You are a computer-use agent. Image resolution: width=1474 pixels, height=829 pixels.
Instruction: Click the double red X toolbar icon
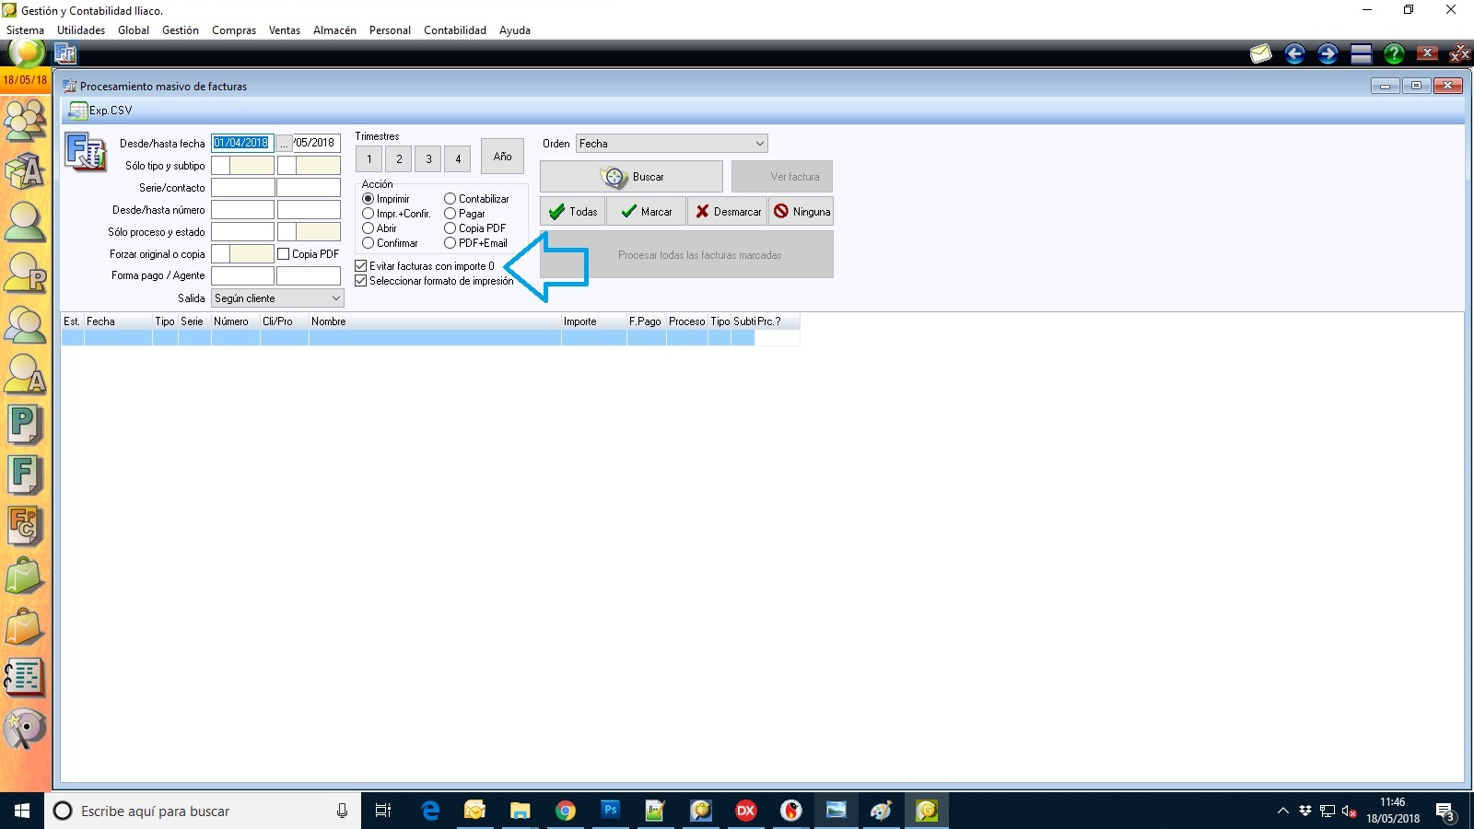pyautogui.click(x=1460, y=54)
